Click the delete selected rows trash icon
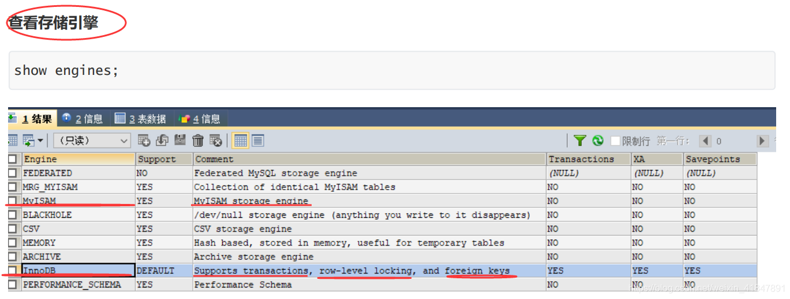The width and height of the screenshot is (790, 299). (198, 141)
